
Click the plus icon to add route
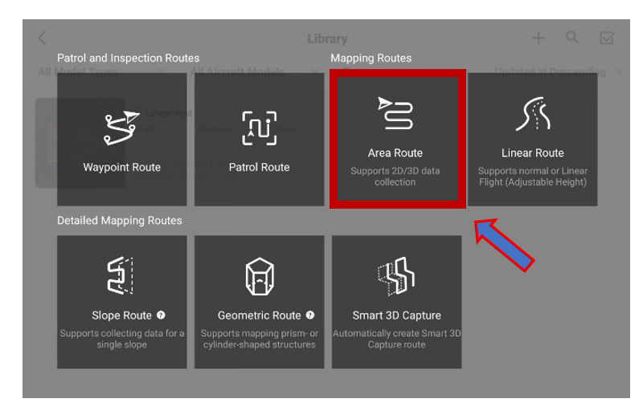[x=538, y=38]
